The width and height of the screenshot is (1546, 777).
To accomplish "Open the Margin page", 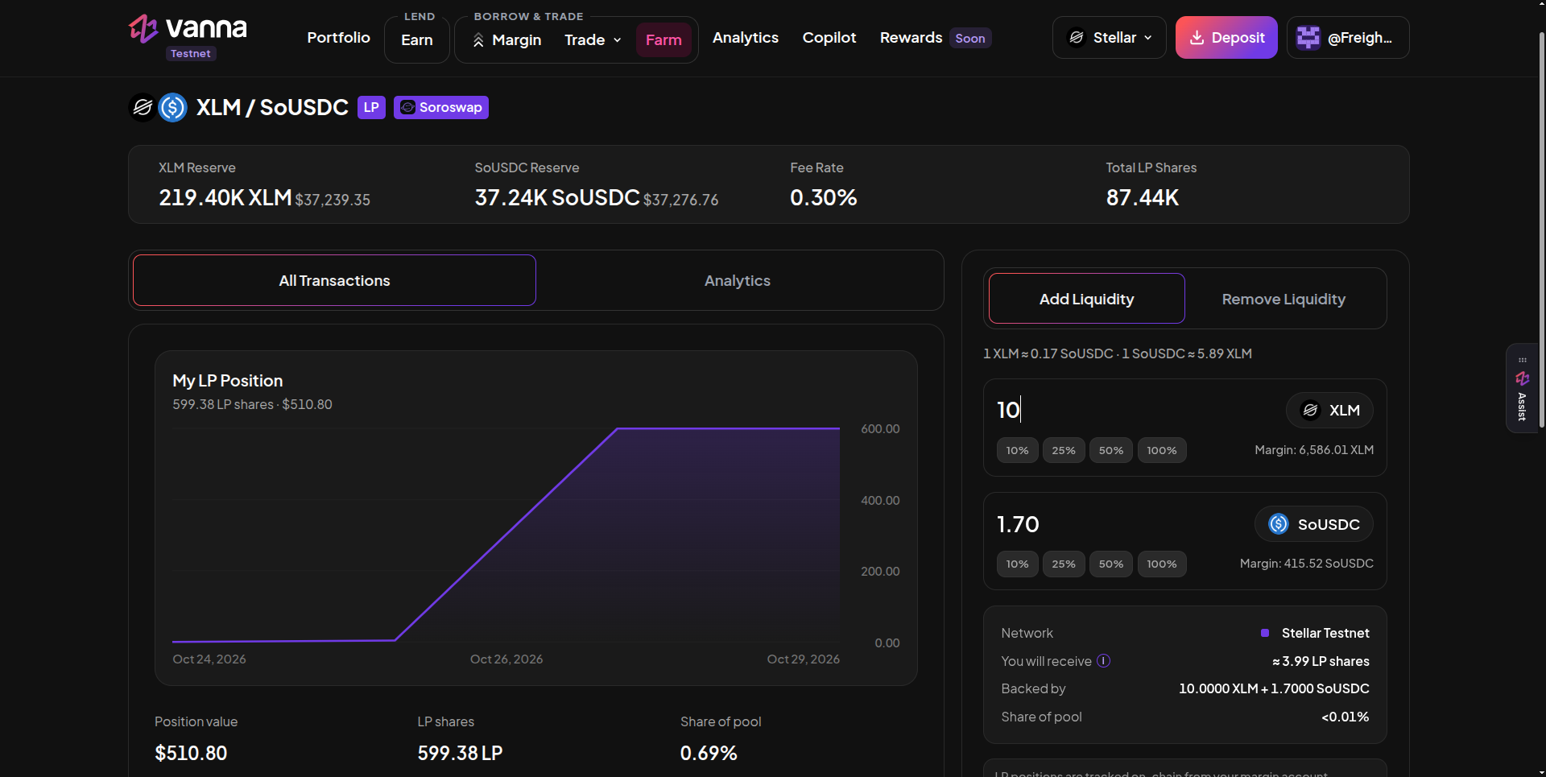I will point(506,40).
